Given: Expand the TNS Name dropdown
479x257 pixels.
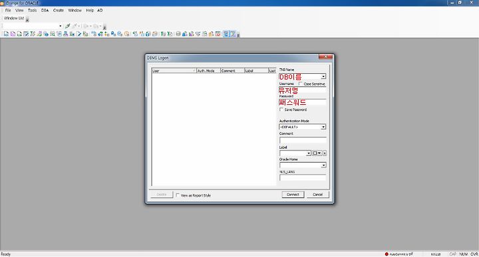Looking at the screenshot, I should click(323, 76).
